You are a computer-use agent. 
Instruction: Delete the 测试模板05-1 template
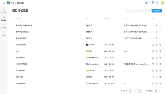160,58
